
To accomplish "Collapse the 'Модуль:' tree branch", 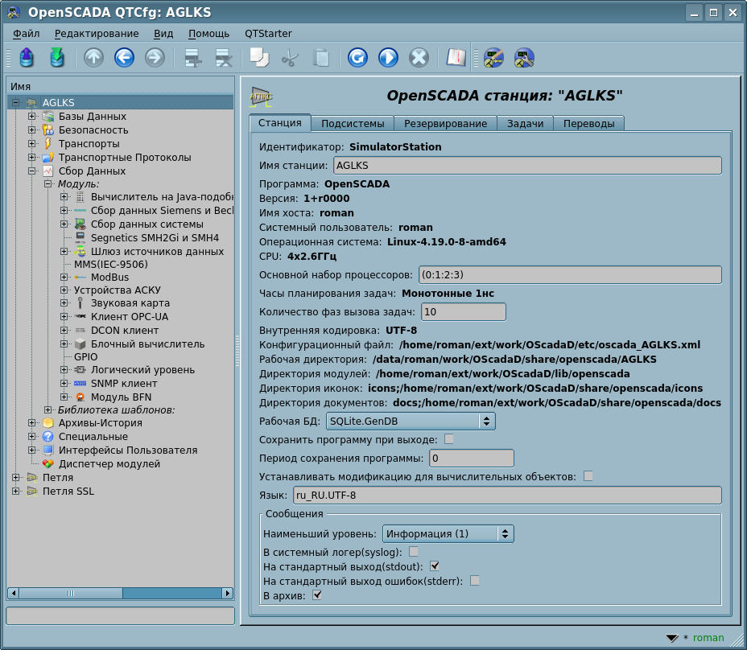I will coord(47,183).
